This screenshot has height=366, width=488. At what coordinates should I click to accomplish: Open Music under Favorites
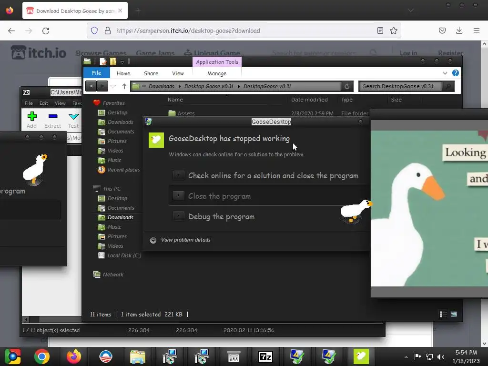point(109,160)
